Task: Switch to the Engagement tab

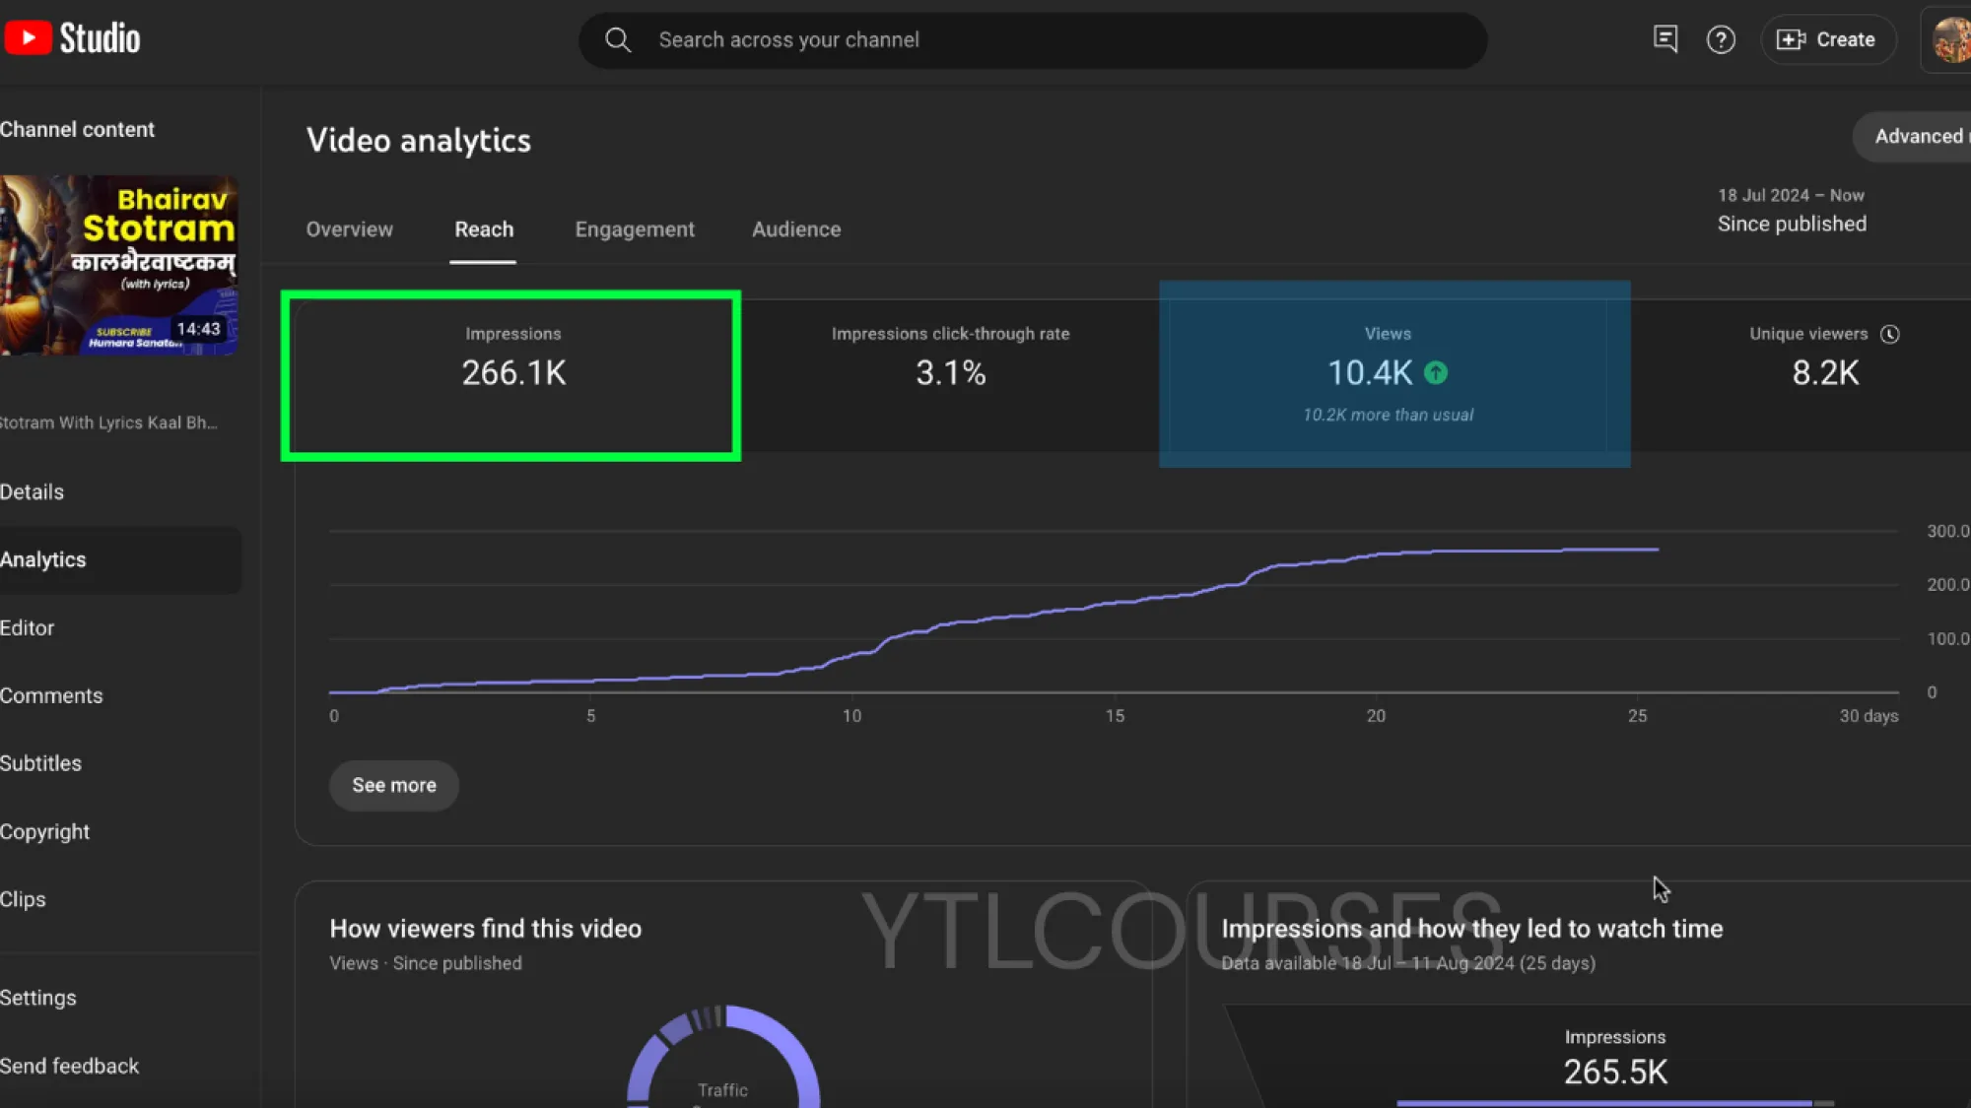Action: click(x=634, y=228)
